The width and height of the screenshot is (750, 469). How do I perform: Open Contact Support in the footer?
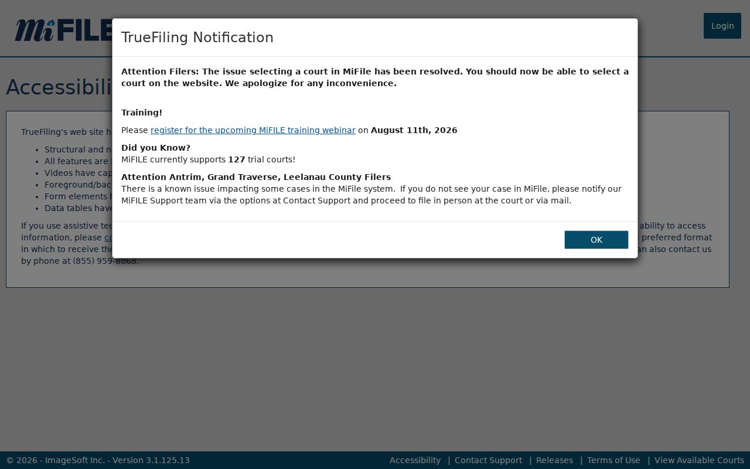[x=488, y=460]
